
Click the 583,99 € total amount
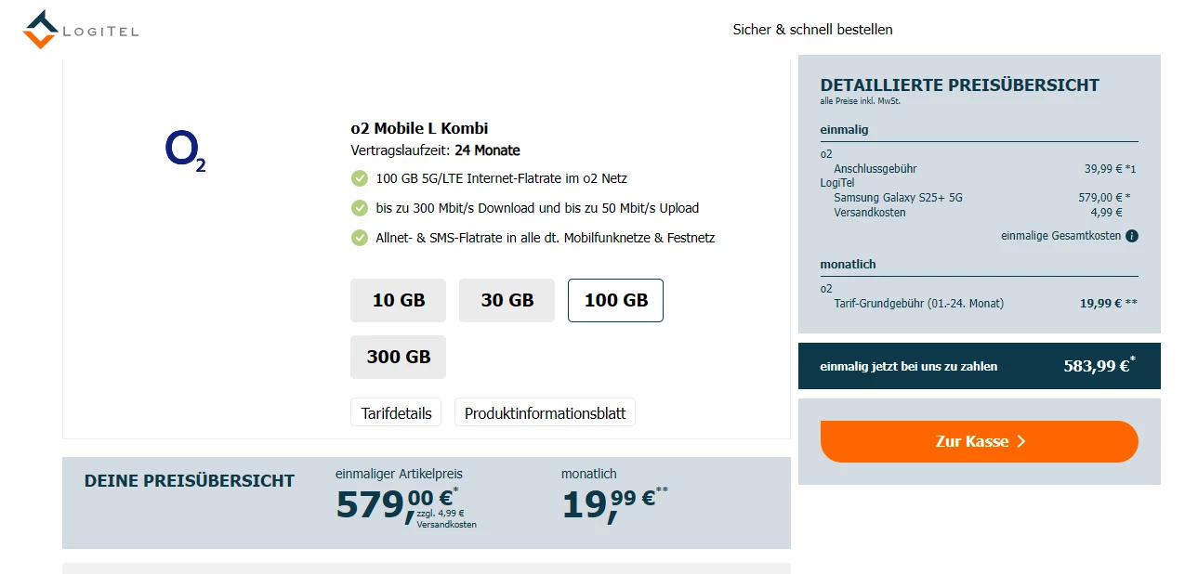pos(1097,366)
